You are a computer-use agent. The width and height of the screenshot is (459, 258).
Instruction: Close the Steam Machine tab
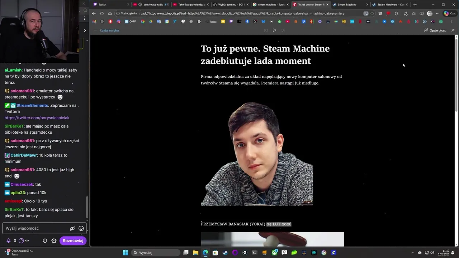point(367,5)
